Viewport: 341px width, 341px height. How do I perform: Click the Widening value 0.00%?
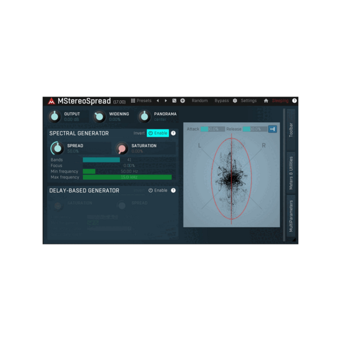115,119
